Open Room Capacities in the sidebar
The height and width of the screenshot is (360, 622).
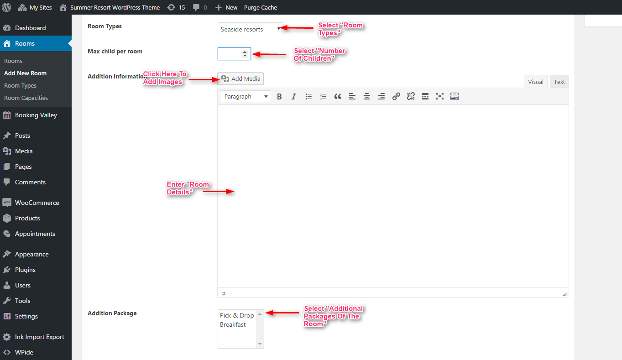[x=26, y=98]
